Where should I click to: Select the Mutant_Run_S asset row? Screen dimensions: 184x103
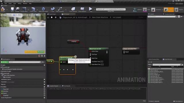click(x=166, y=73)
